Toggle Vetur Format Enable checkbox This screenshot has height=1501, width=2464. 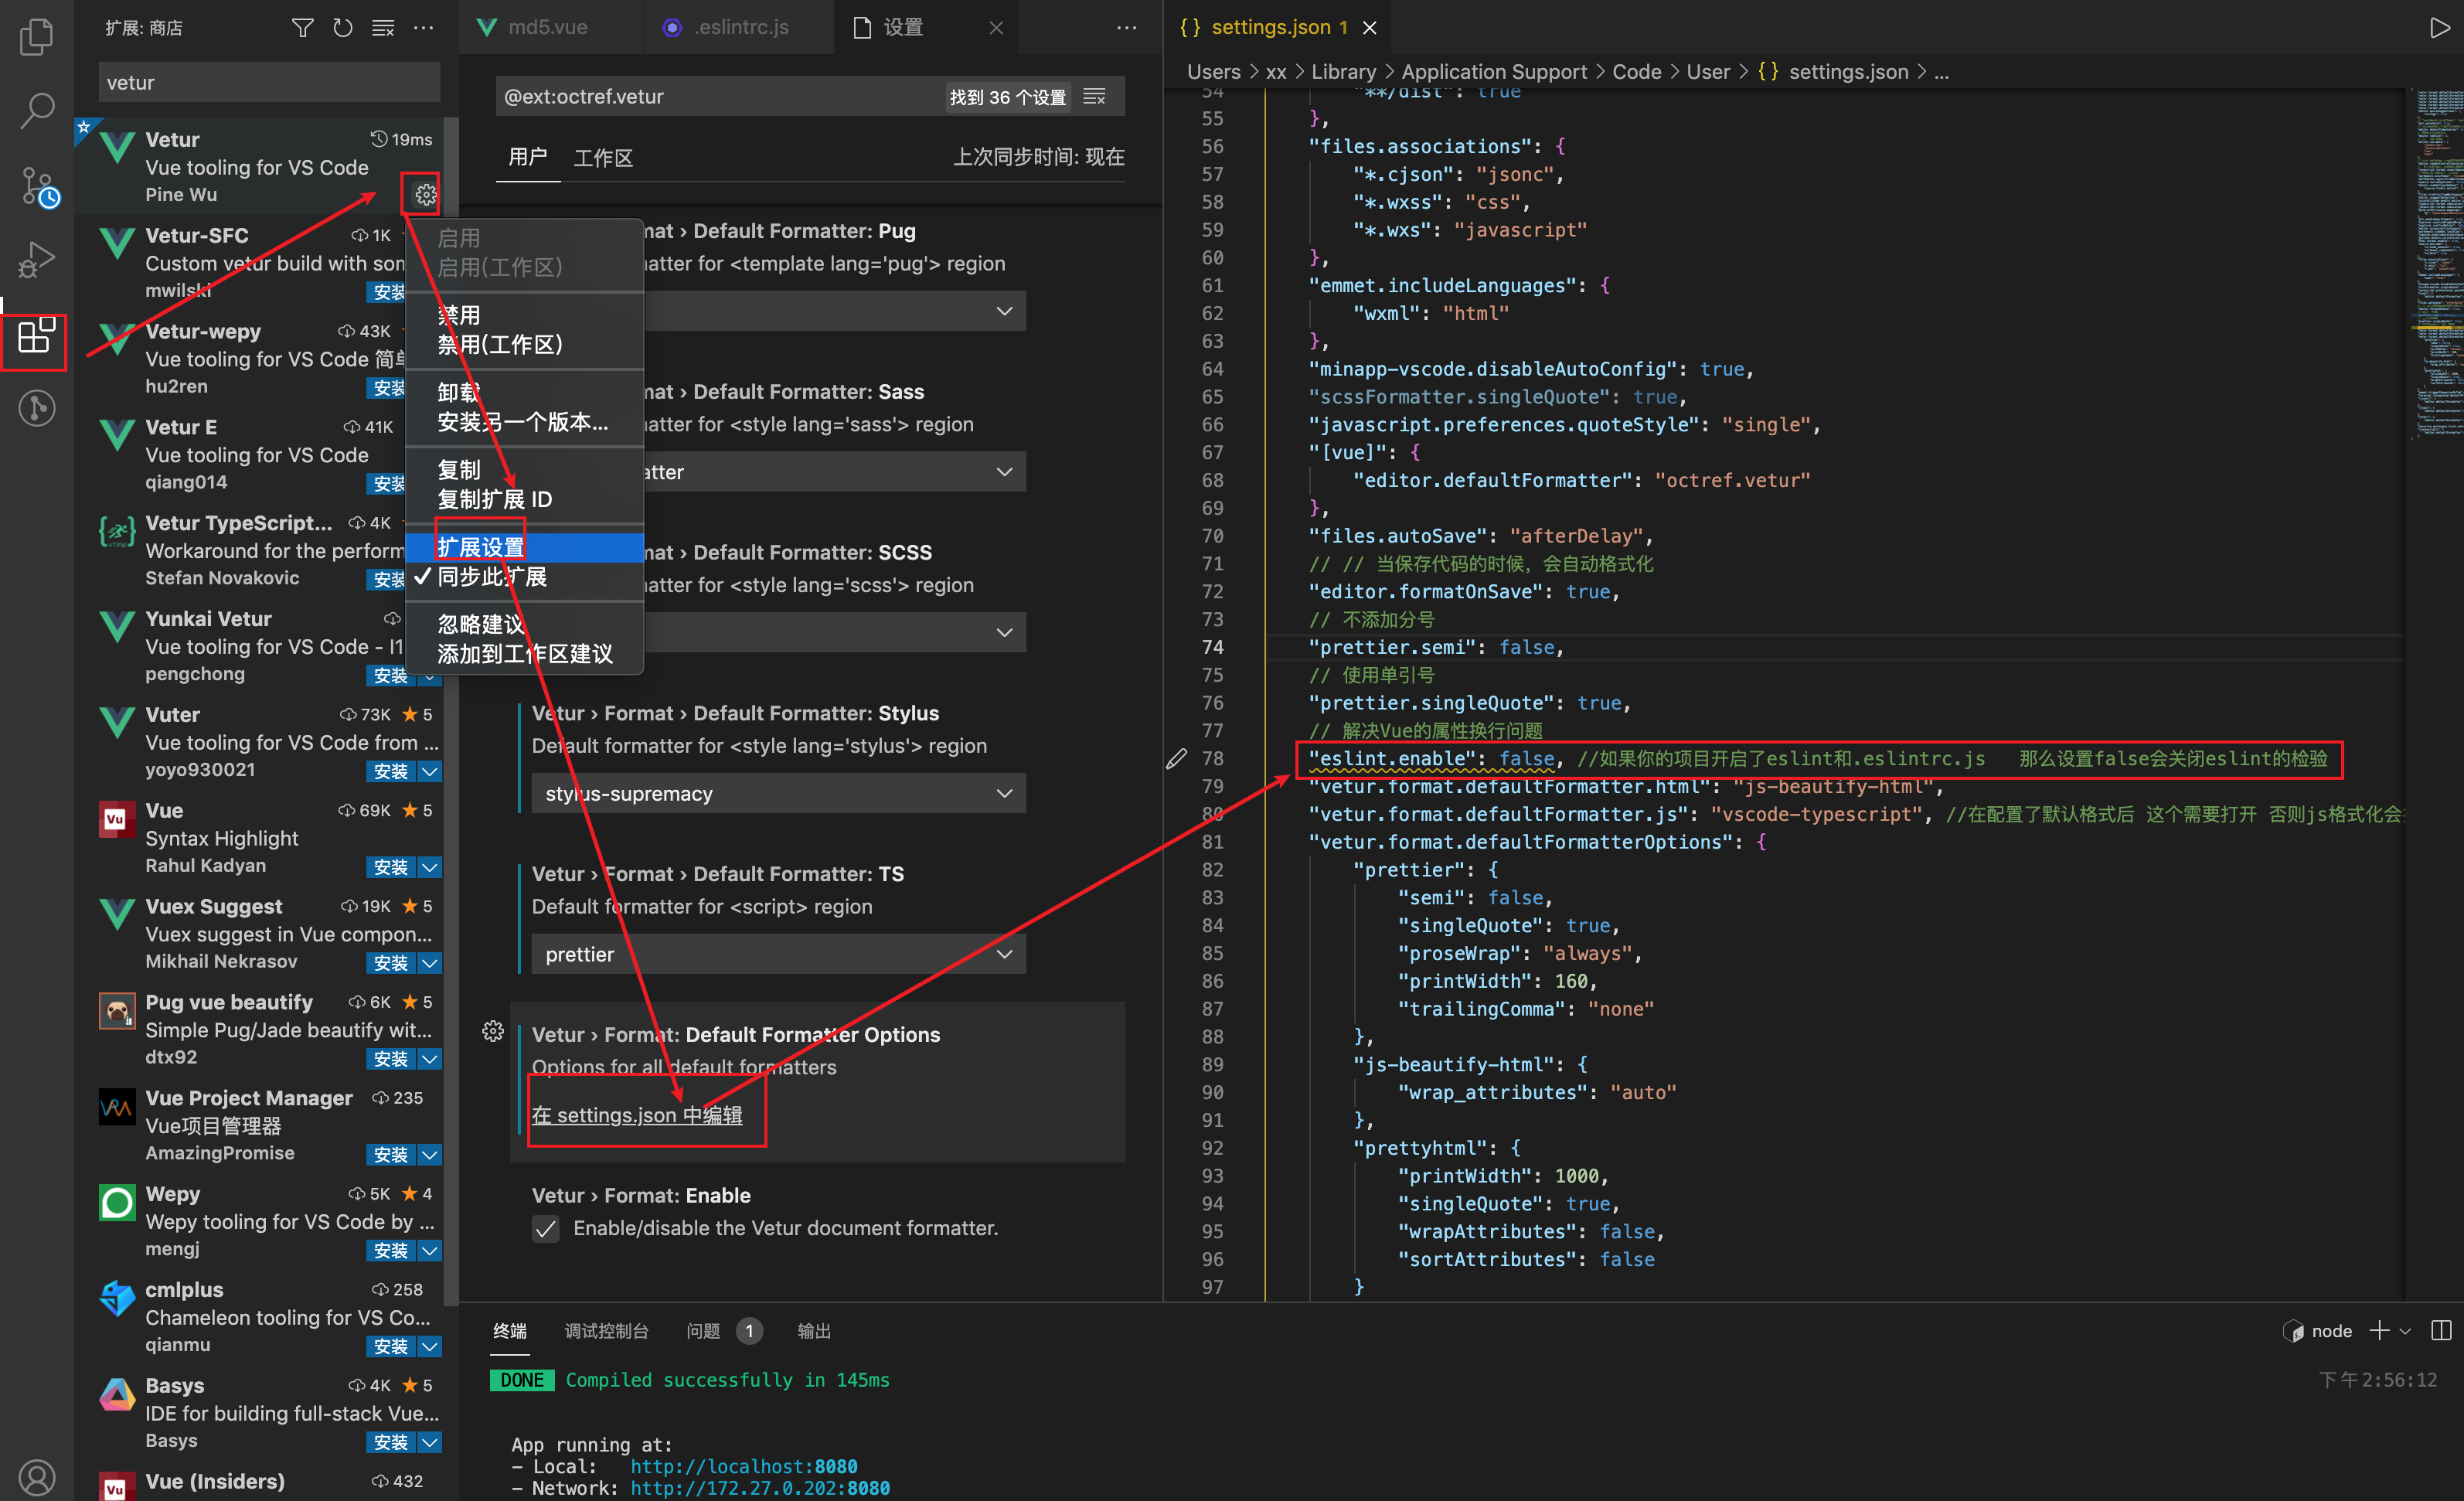click(x=546, y=1228)
